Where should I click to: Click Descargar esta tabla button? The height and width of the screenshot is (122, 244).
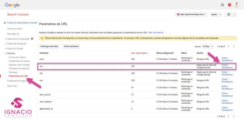[49, 46]
